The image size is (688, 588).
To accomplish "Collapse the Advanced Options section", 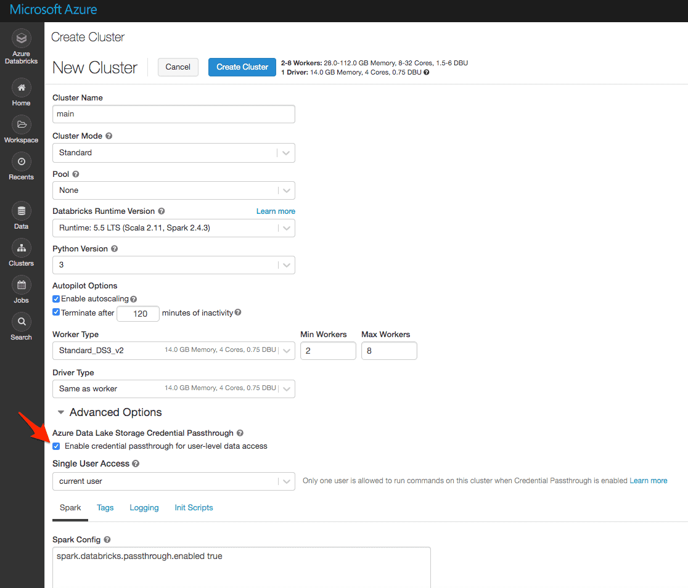I will pos(60,412).
